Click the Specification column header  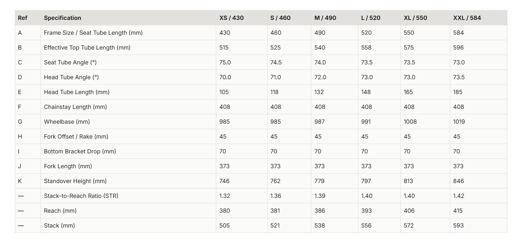coord(63,18)
